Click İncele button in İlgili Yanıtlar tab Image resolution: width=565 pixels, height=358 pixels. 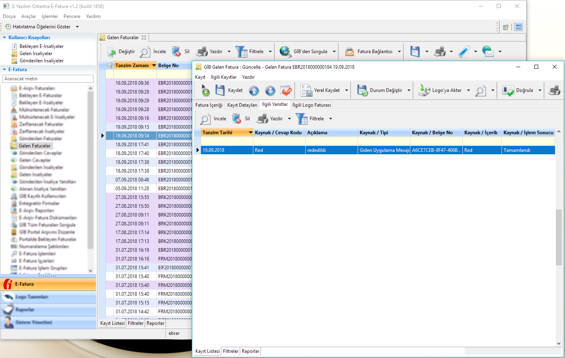214,119
